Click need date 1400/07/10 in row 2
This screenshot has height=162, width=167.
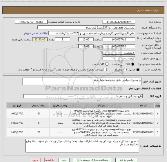17,123
